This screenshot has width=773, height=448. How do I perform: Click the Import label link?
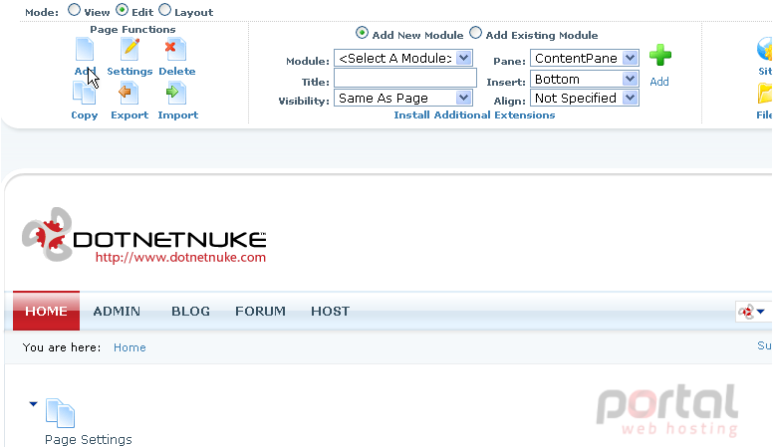[178, 114]
